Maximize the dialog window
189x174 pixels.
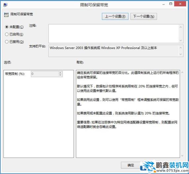(x=170, y=4)
